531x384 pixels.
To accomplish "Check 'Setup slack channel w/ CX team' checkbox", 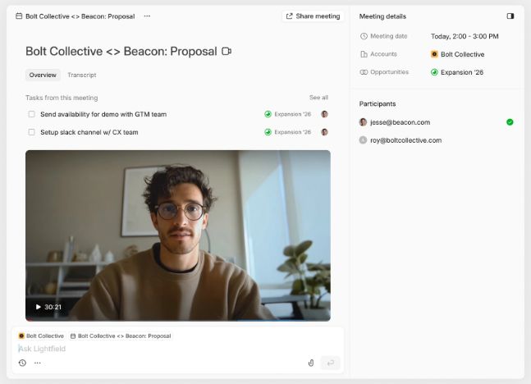I will coord(31,132).
